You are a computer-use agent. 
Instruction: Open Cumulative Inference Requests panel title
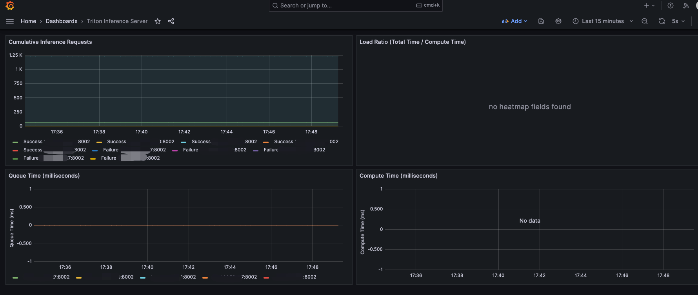point(50,42)
